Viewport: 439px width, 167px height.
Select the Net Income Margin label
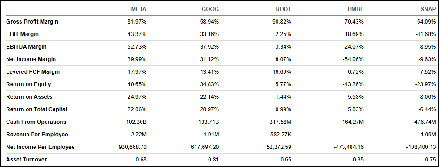pyautogui.click(x=31, y=59)
